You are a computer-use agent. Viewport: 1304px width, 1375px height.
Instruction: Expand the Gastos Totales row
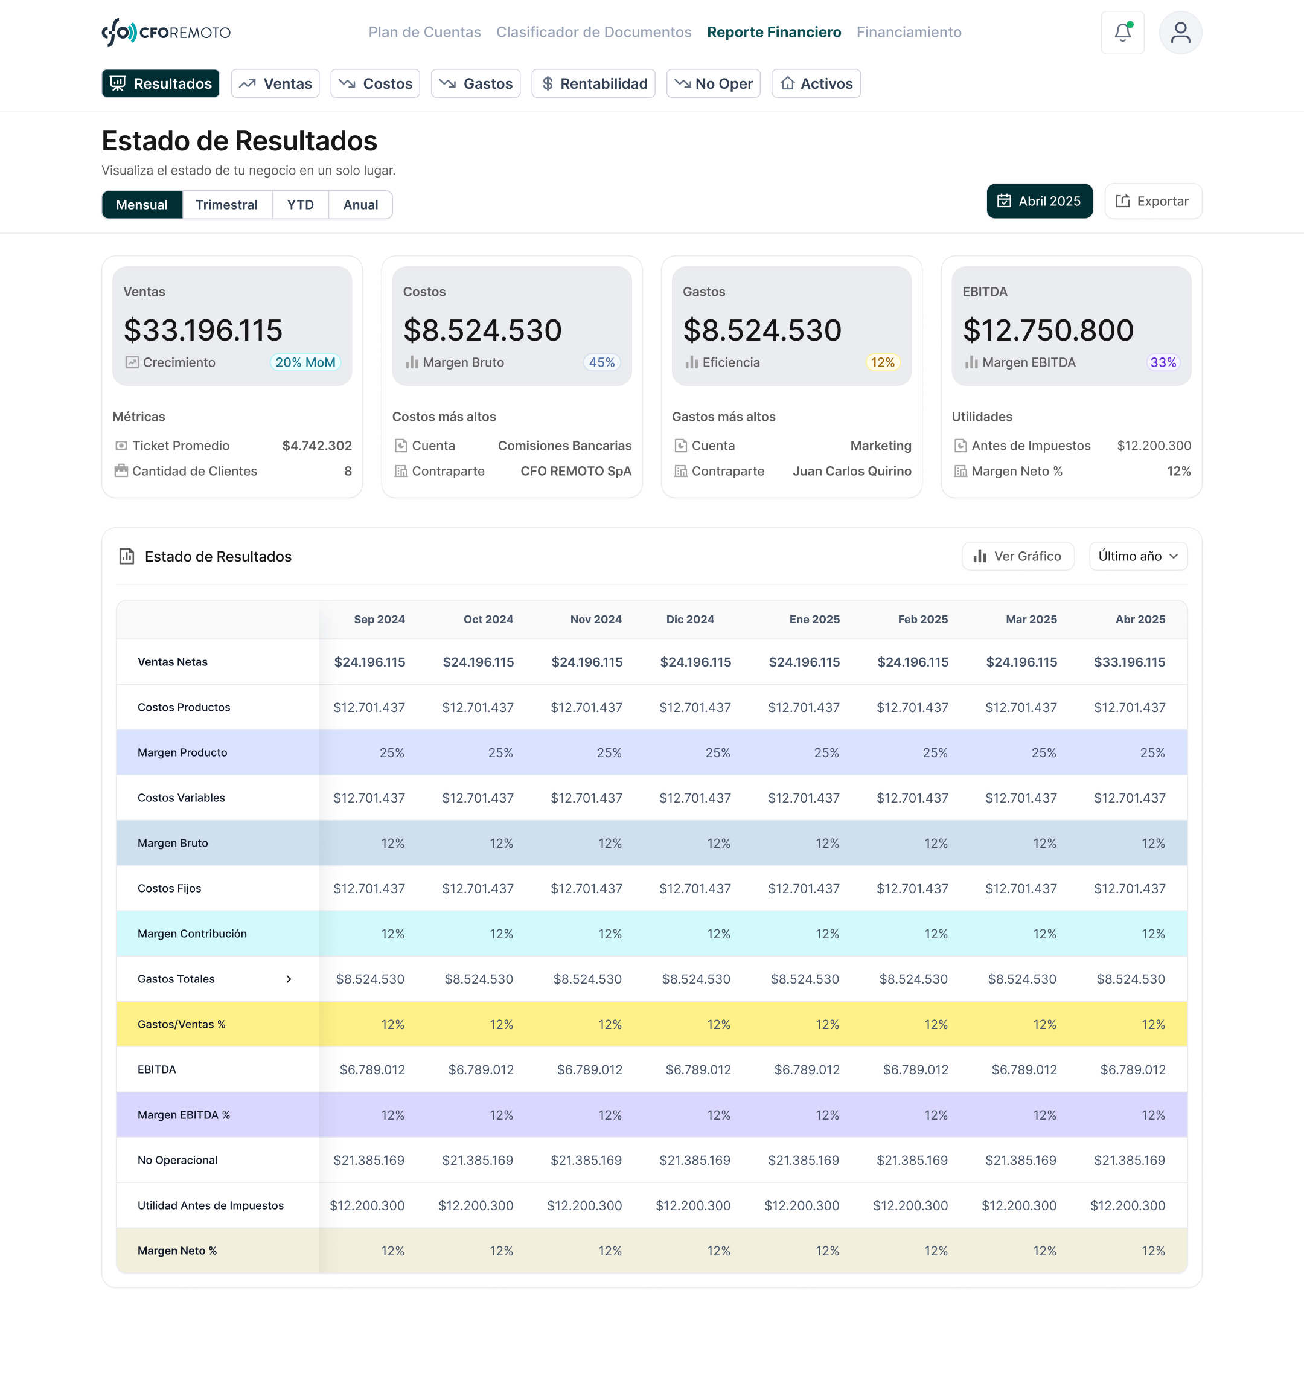point(289,979)
